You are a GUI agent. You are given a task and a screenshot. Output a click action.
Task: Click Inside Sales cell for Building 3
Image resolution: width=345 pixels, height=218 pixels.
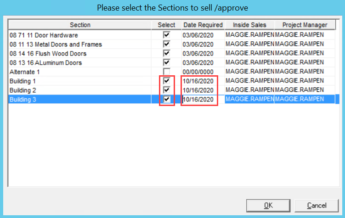point(249,99)
